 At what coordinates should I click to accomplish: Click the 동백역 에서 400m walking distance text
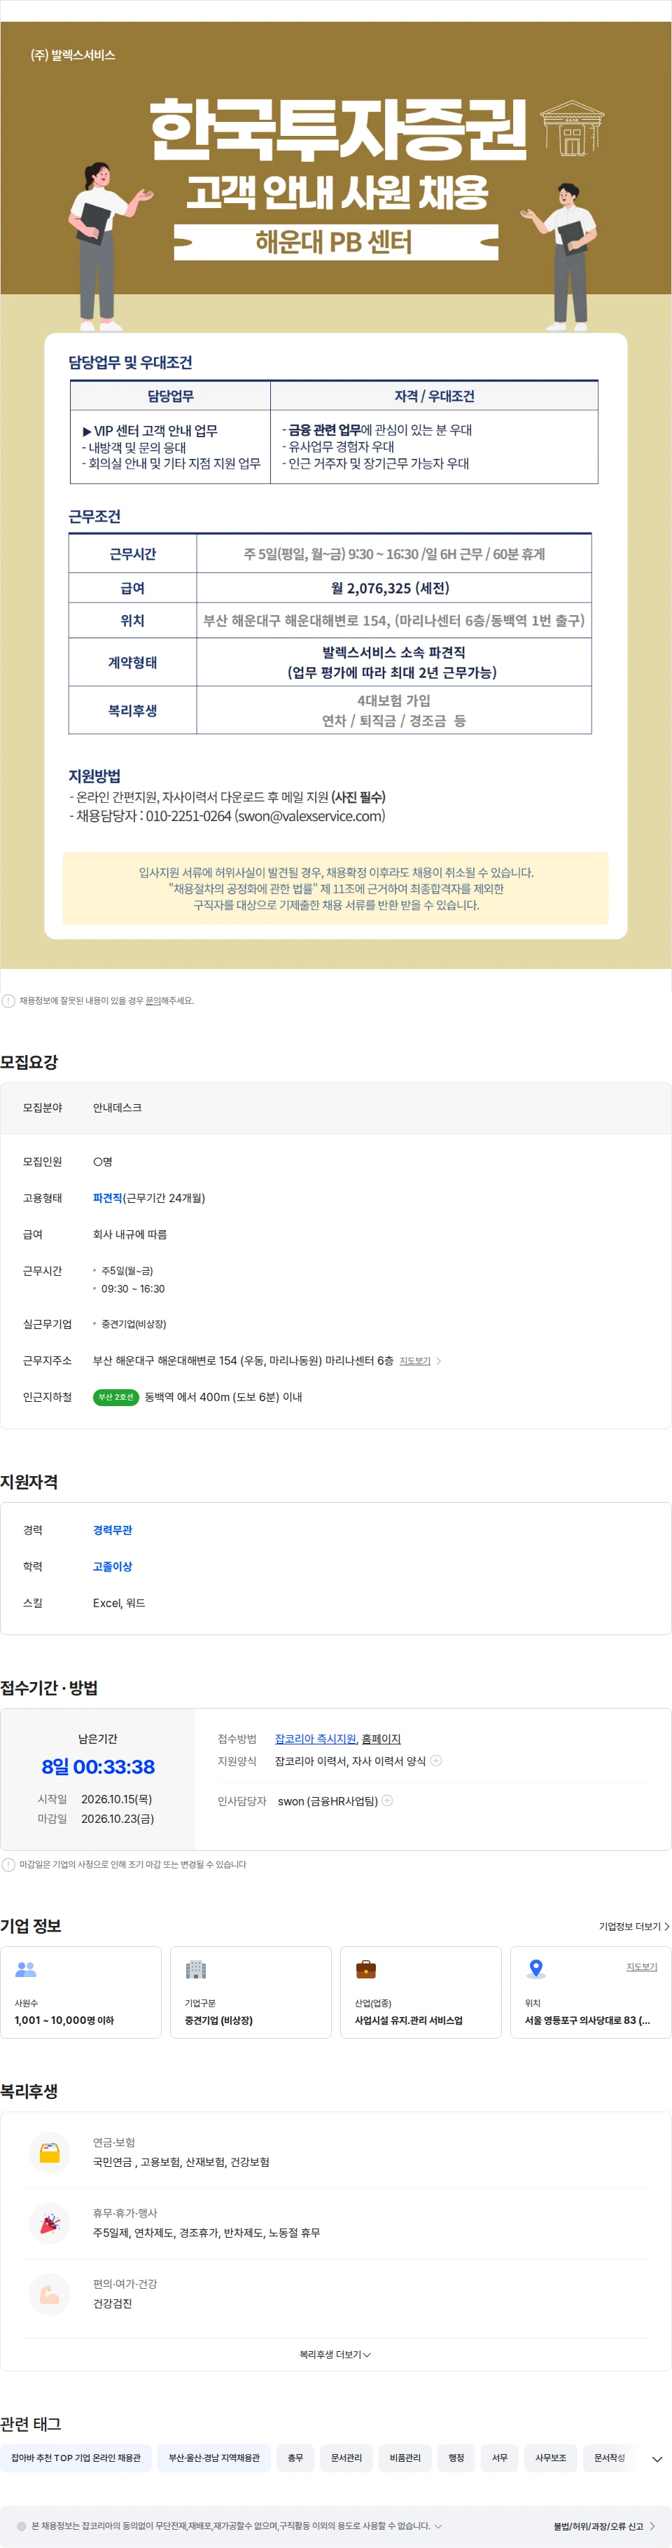coord(223,1397)
